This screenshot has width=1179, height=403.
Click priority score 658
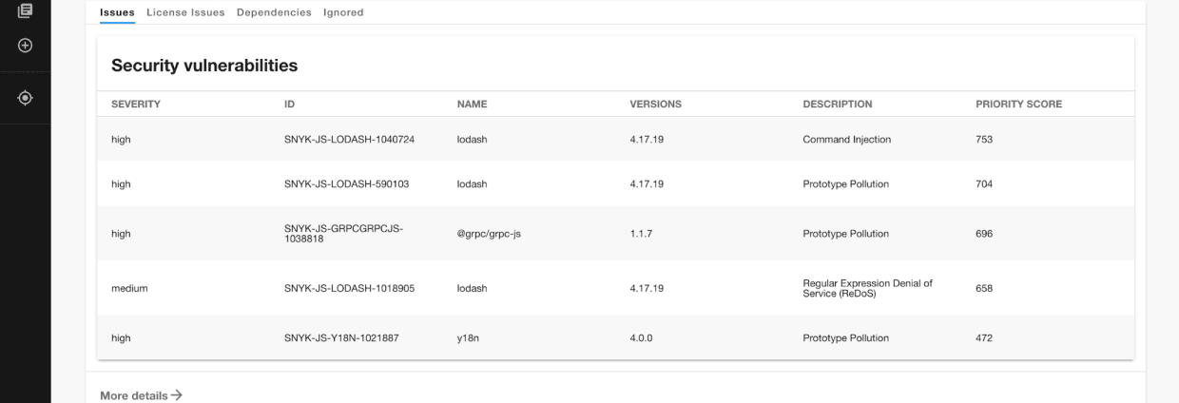click(984, 288)
